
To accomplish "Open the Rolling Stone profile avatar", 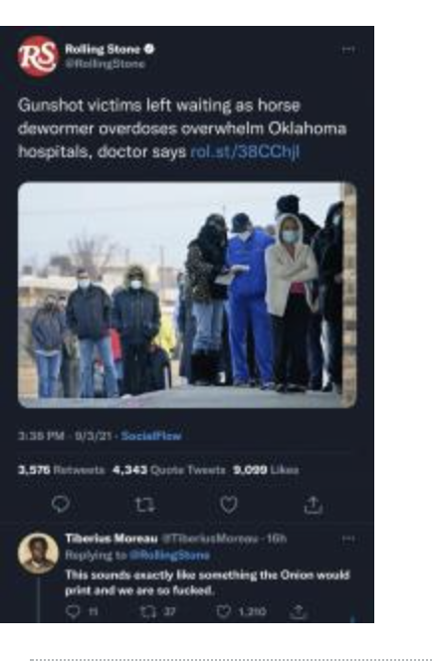I will pyautogui.click(x=38, y=57).
